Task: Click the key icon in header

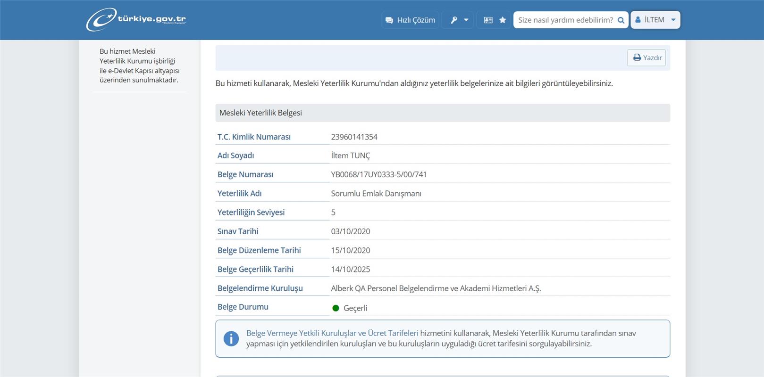Action: click(x=453, y=20)
